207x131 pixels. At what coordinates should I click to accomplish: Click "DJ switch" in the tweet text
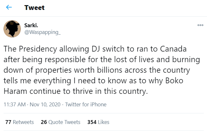89,49
